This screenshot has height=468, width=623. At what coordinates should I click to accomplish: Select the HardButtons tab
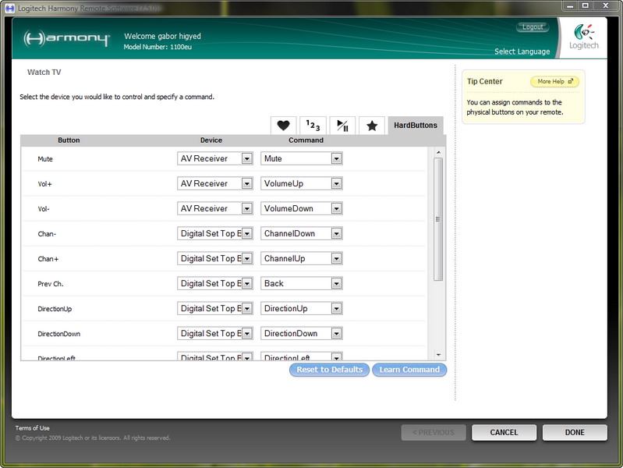coord(415,126)
